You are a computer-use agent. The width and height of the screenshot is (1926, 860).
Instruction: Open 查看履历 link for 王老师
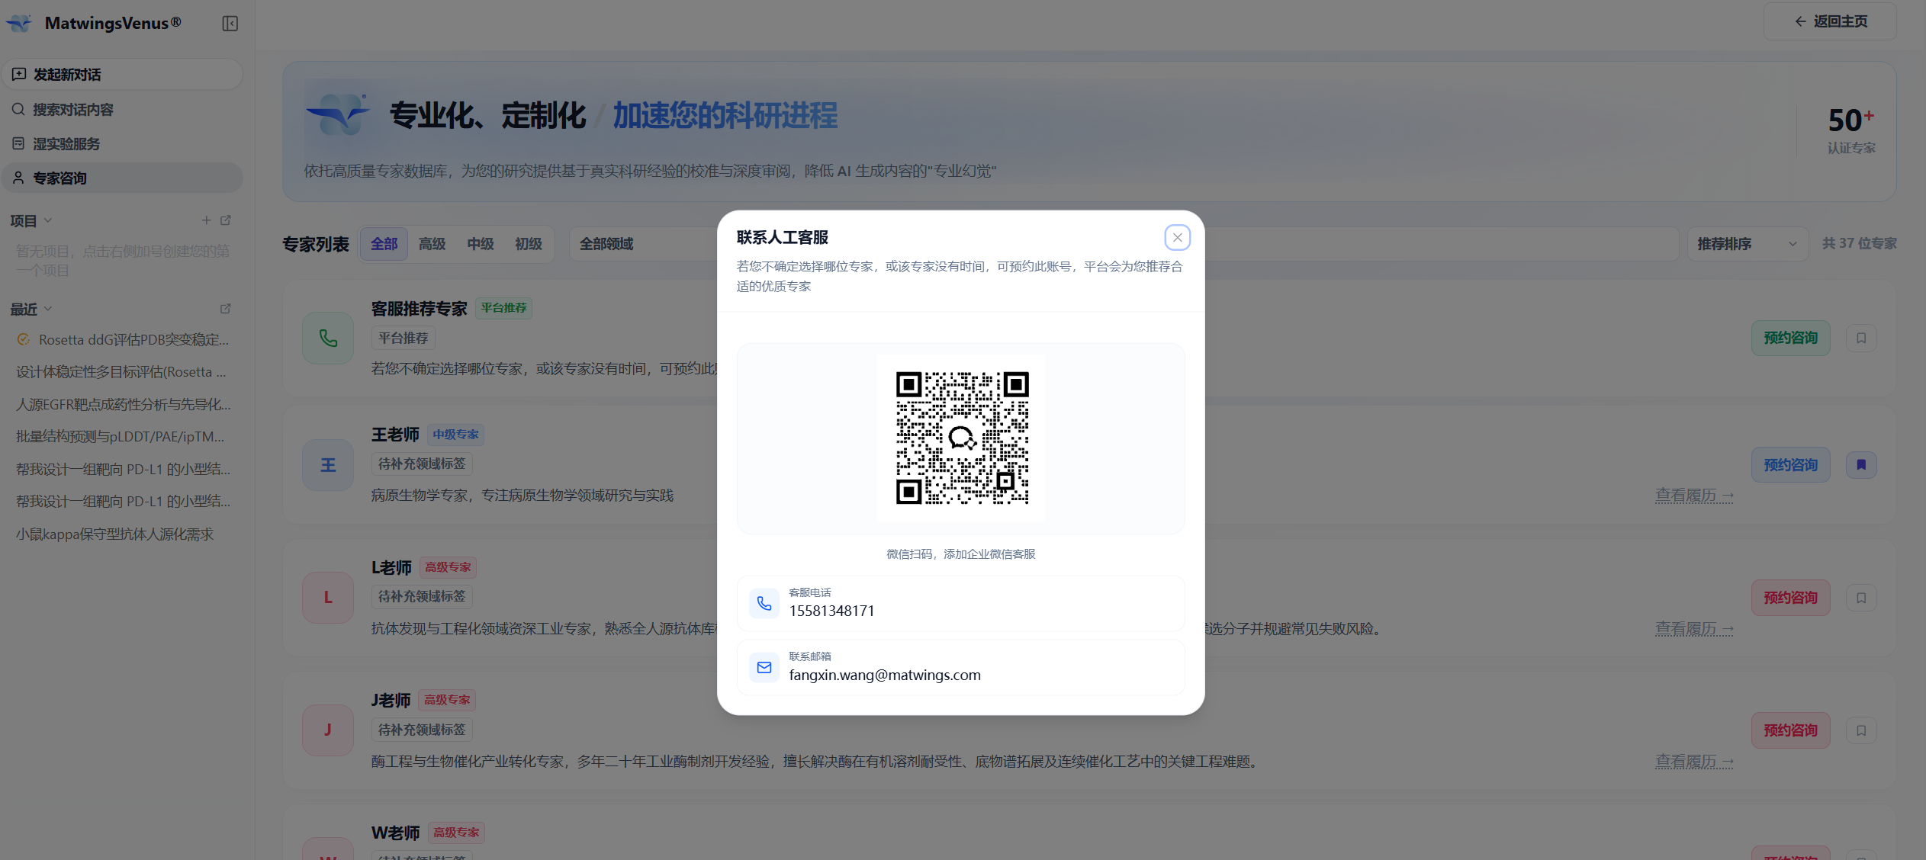point(1694,496)
